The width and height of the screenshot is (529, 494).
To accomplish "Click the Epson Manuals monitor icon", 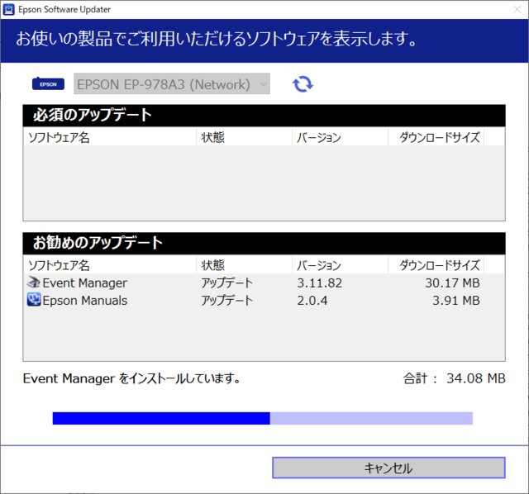I will (34, 300).
